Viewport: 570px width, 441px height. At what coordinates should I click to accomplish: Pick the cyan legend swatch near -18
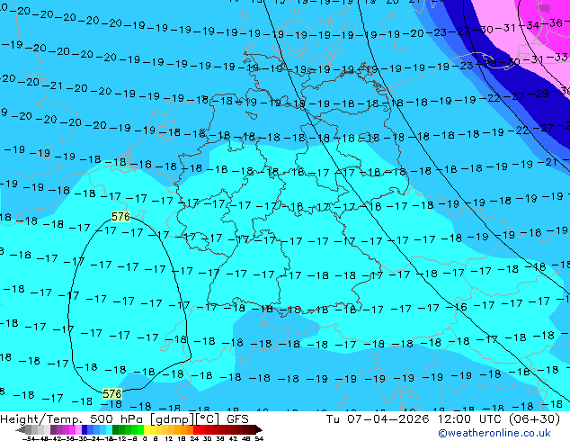(109, 429)
